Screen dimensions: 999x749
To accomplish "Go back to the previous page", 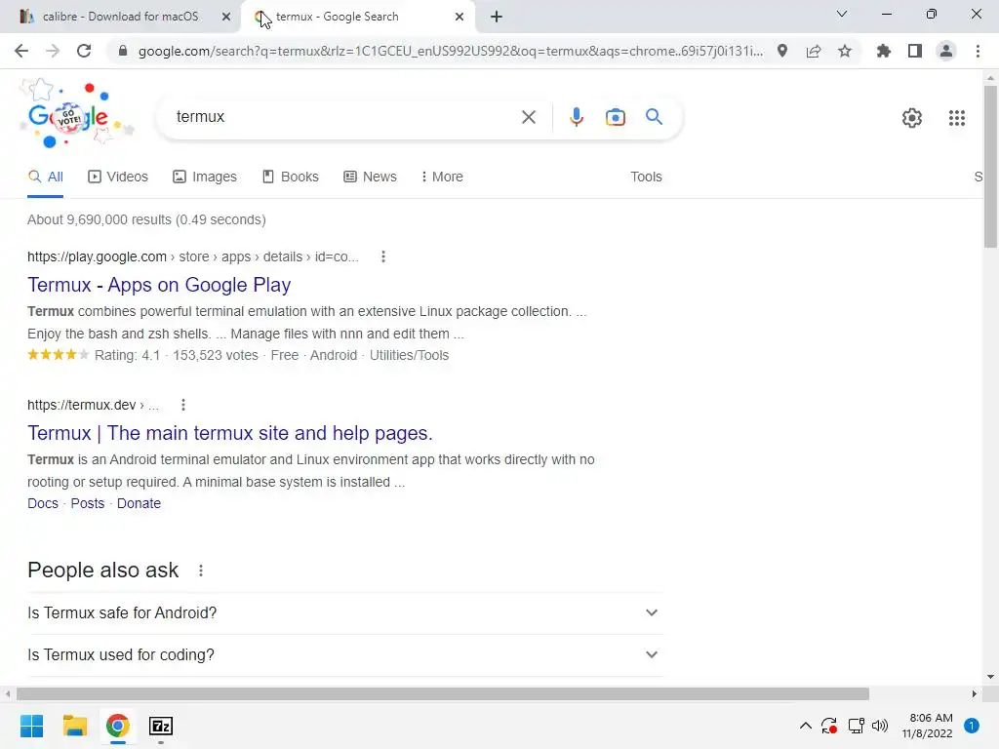I will pyautogui.click(x=21, y=51).
